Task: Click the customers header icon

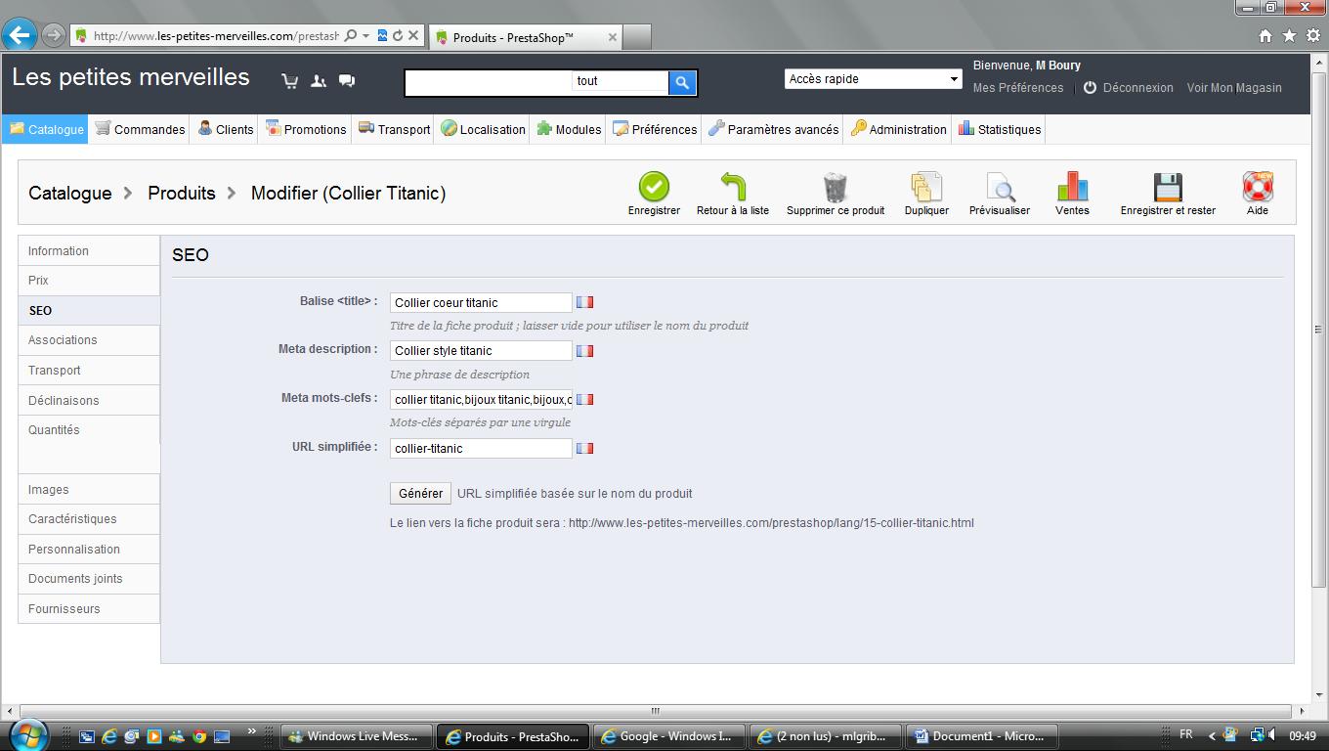Action: point(319,81)
